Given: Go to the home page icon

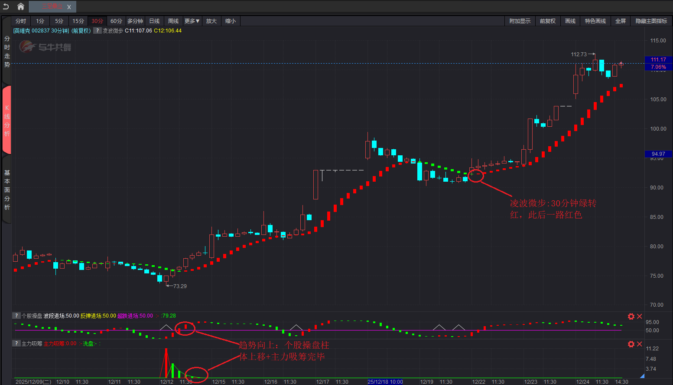Looking at the screenshot, I should click(x=20, y=6).
